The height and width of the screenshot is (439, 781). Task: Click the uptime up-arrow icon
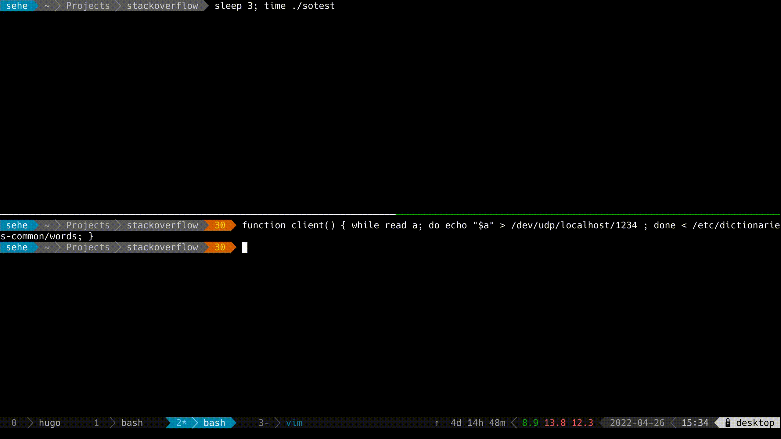[437, 423]
